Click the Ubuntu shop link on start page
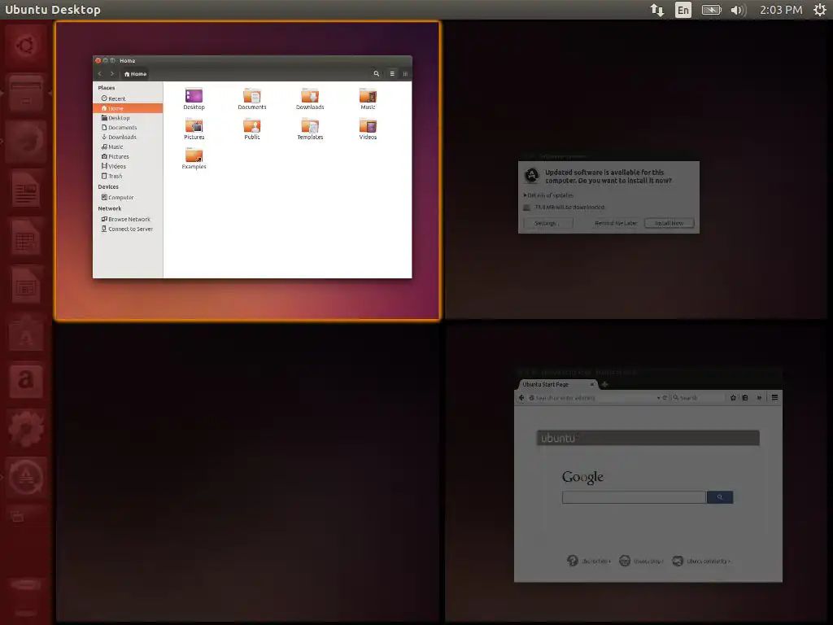 (641, 561)
